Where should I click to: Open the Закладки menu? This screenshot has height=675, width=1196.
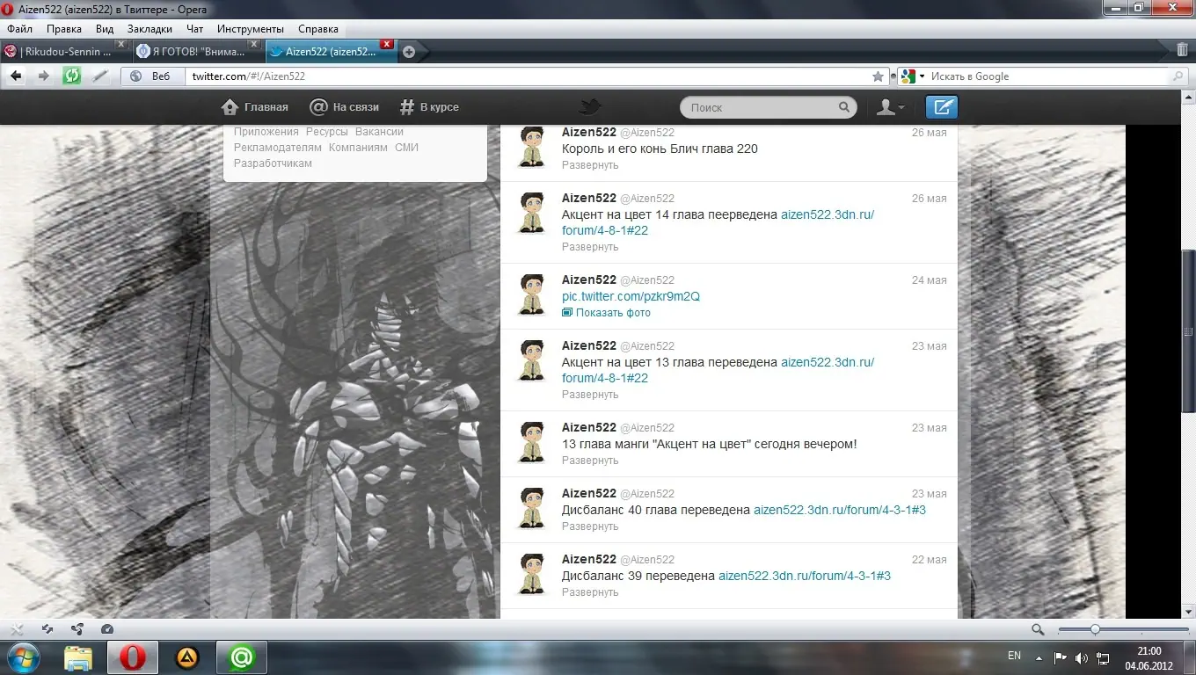click(149, 29)
